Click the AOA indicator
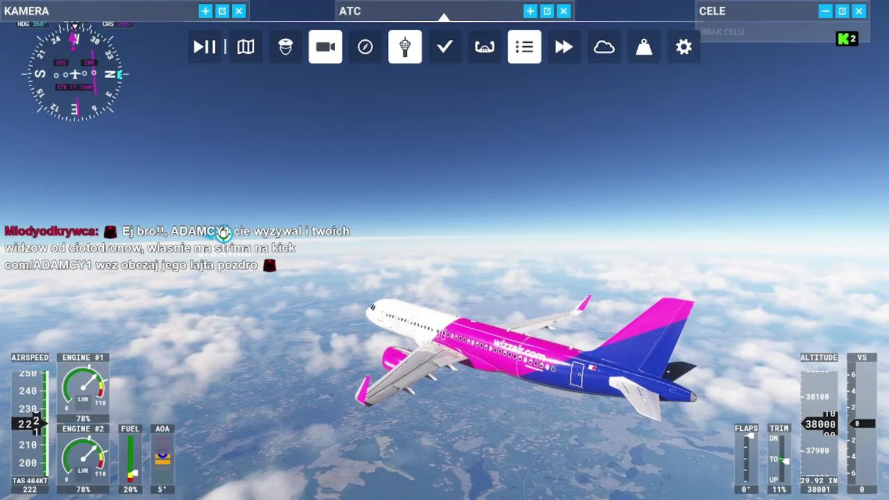 click(x=163, y=459)
